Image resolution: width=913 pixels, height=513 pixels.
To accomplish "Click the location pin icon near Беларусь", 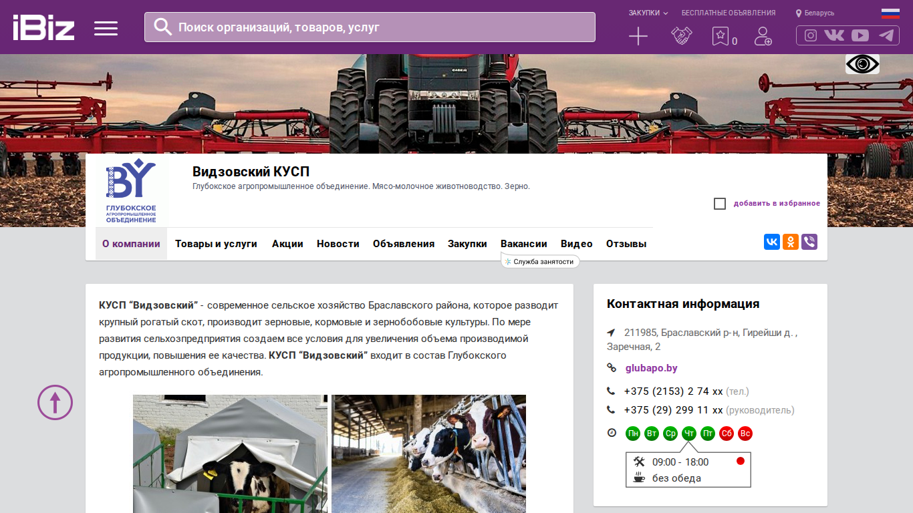I will [798, 13].
